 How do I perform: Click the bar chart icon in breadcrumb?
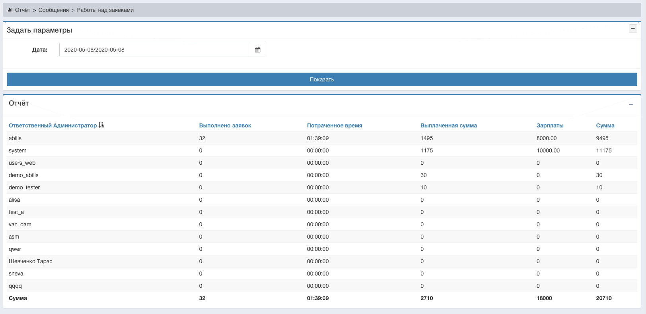[10, 10]
